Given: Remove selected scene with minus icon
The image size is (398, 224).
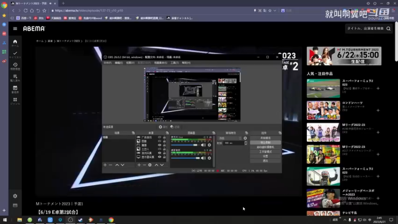Looking at the screenshot, I should pos(110,165).
